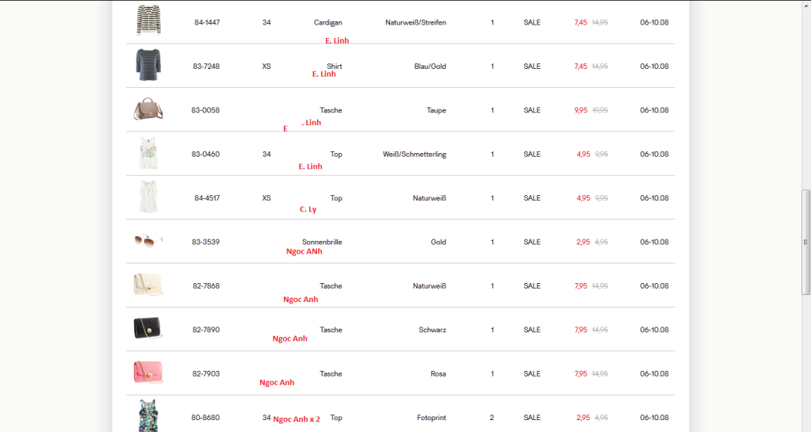Click the Sonnenbrille product name
Viewport: 811px width, 432px height.
coord(322,242)
